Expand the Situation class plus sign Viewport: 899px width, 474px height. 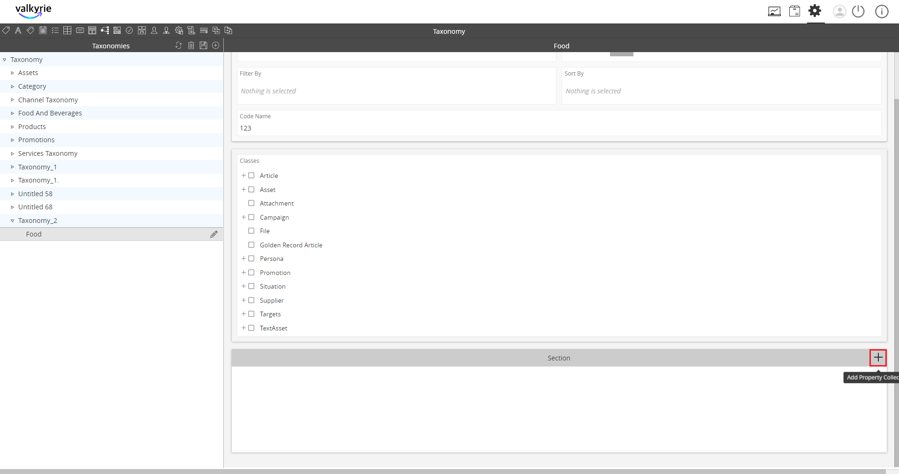[x=244, y=286]
